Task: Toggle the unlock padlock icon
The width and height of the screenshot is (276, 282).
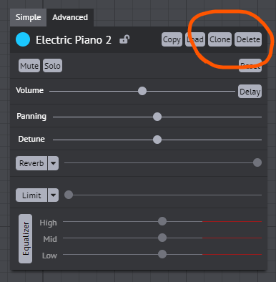Action: 124,39
